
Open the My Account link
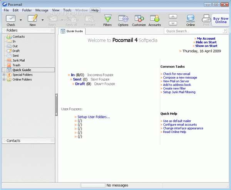coord(206,39)
